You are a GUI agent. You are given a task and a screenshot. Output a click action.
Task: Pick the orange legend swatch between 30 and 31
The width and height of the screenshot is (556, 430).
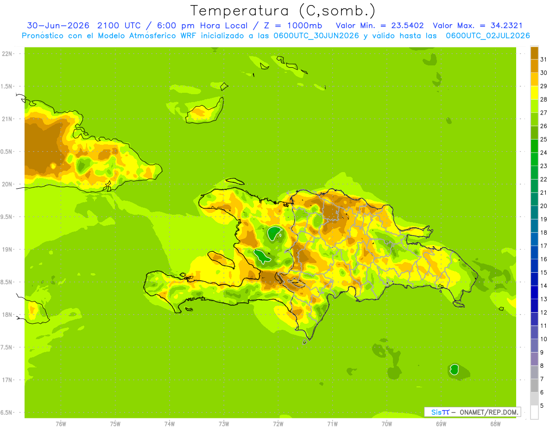(x=534, y=65)
